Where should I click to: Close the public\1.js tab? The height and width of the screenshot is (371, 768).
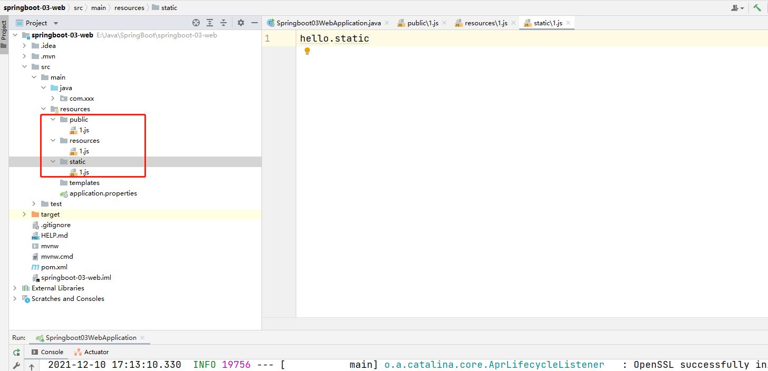(444, 23)
